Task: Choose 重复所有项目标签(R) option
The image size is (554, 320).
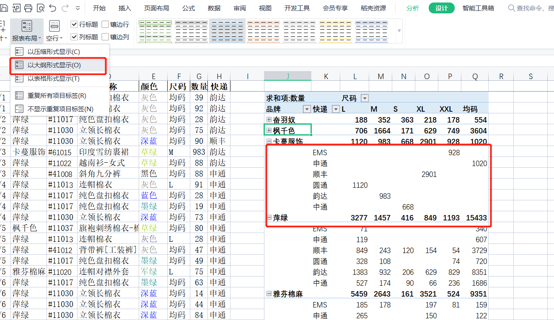Action: pos(57,96)
